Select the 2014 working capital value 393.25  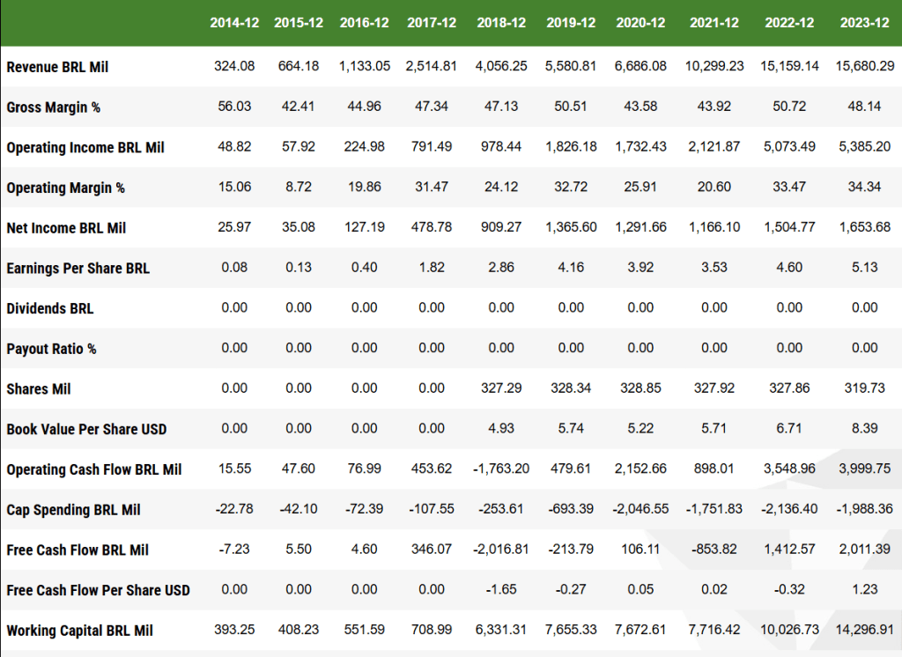(234, 630)
